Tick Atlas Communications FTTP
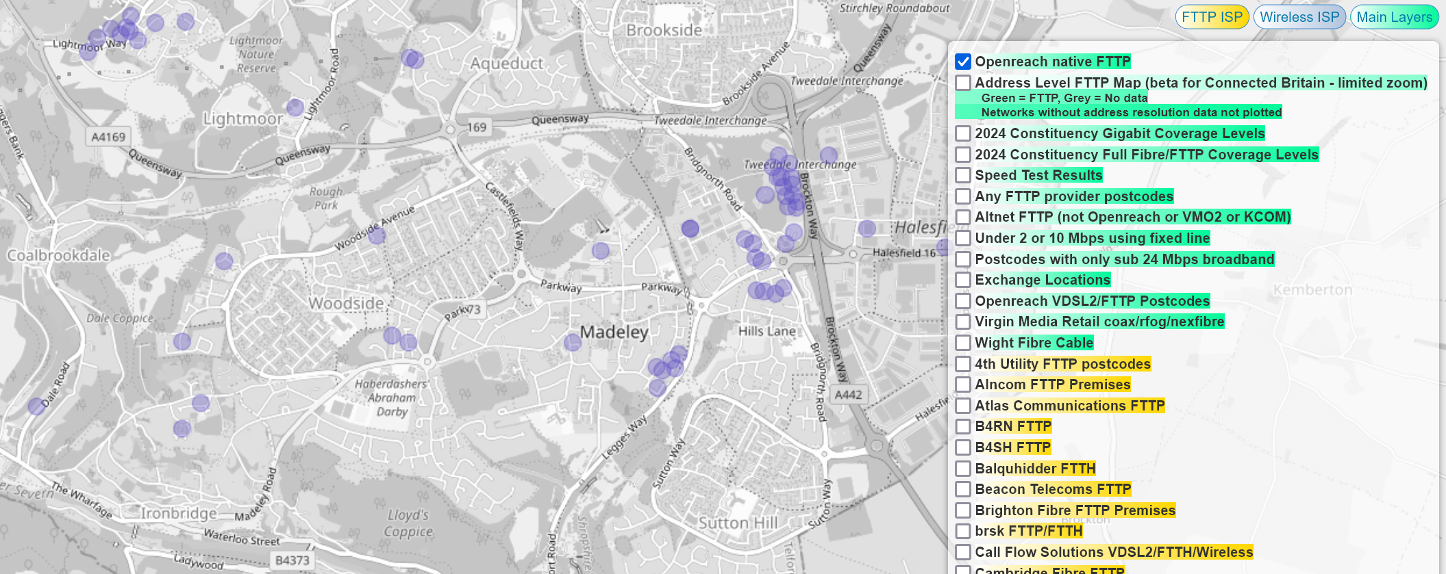 coord(963,406)
